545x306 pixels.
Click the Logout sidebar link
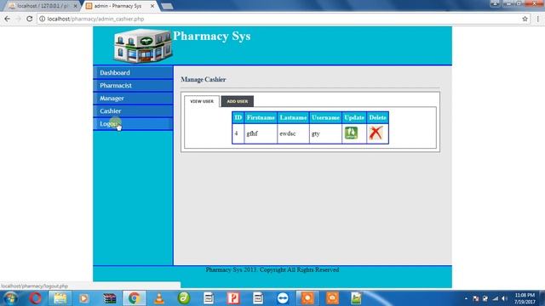pos(133,124)
